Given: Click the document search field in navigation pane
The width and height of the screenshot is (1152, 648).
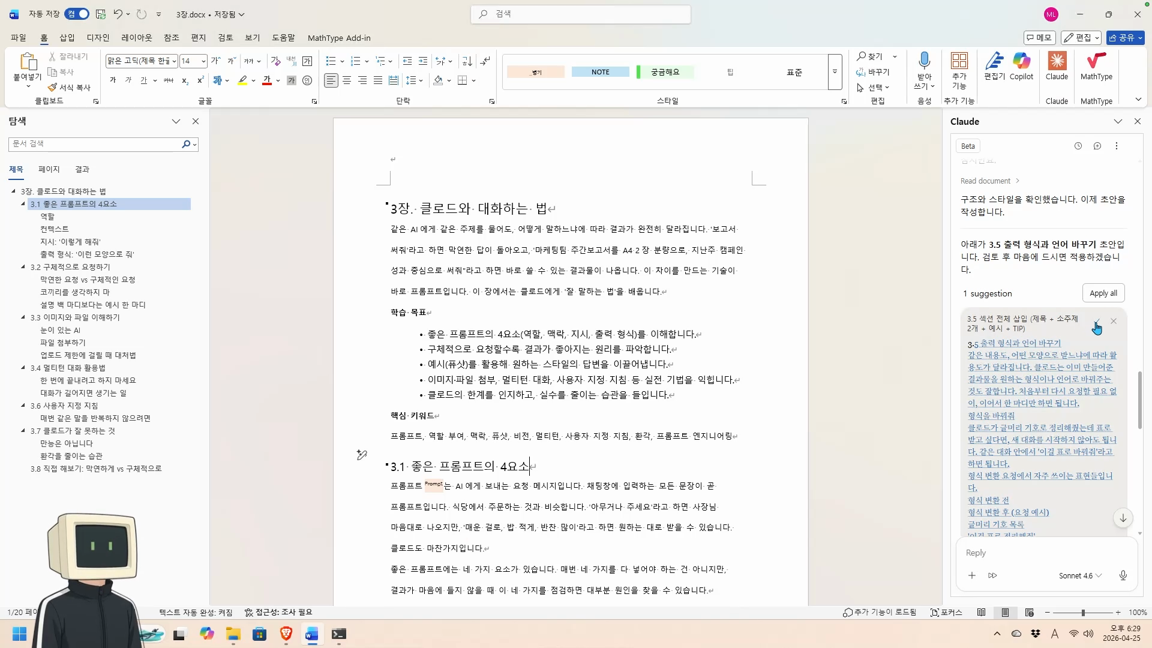Looking at the screenshot, I should pos(94,144).
